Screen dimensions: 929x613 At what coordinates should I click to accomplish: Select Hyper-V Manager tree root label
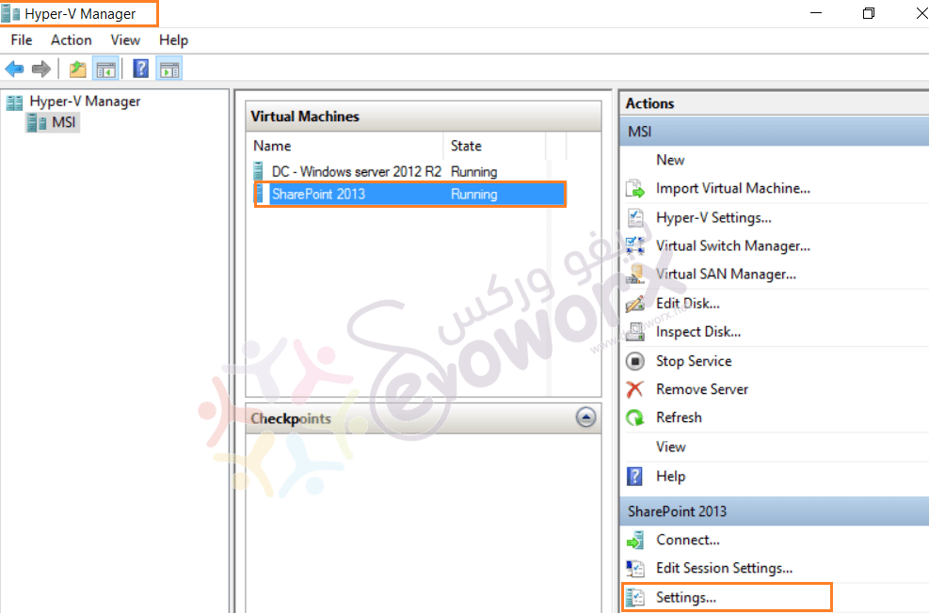coord(85,102)
